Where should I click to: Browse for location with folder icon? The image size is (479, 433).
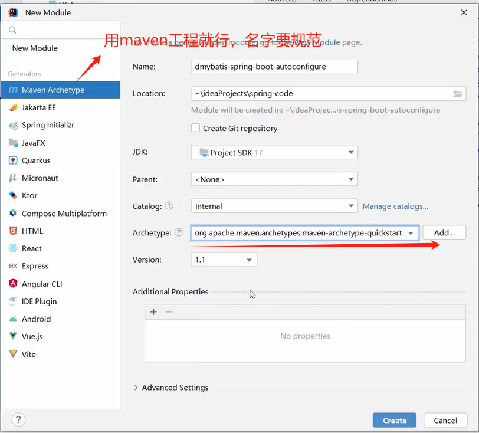[458, 94]
